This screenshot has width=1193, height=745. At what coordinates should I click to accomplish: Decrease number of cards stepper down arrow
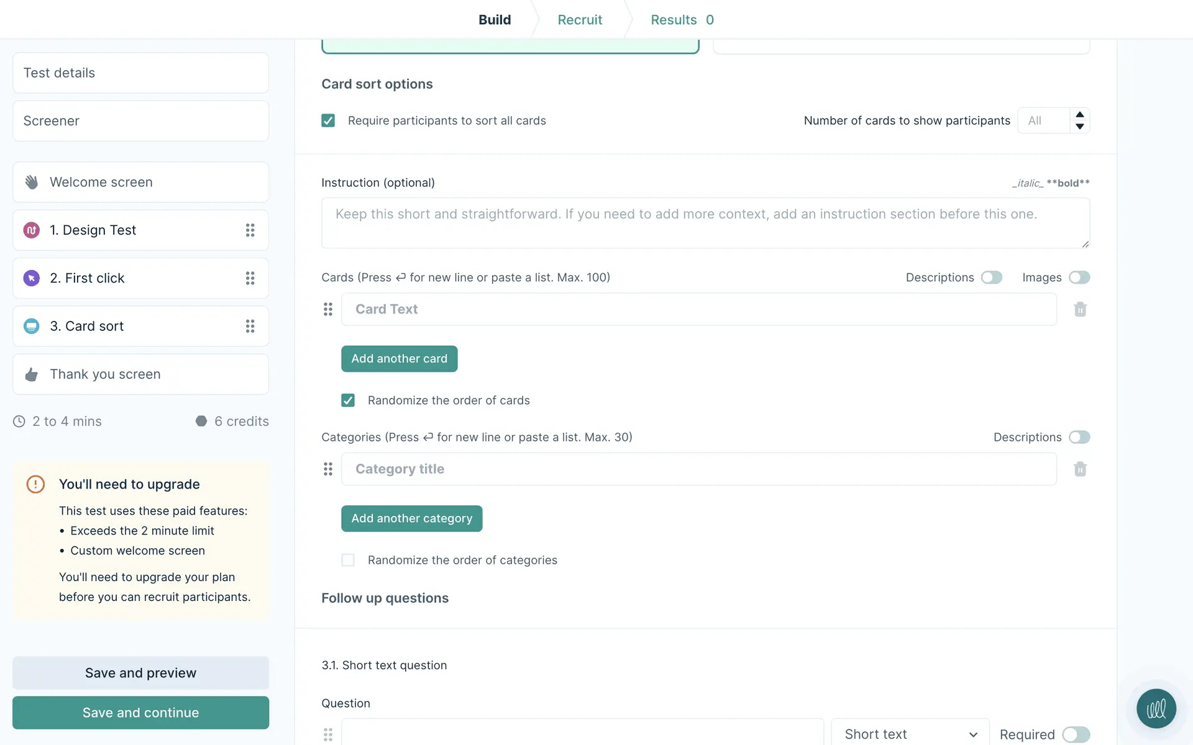tap(1080, 127)
